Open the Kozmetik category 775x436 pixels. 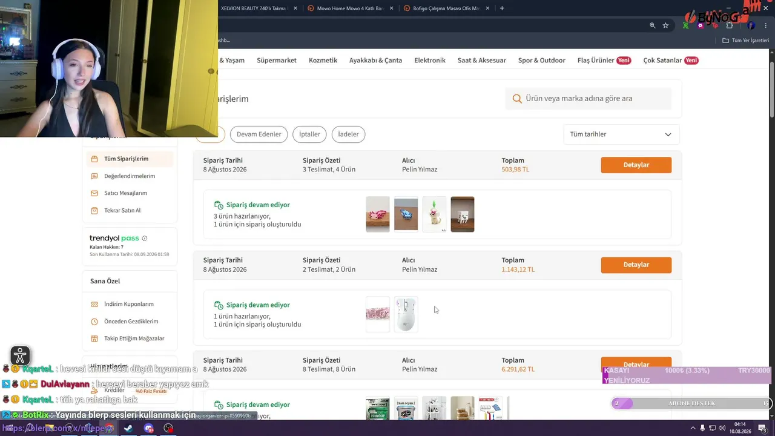(x=323, y=61)
